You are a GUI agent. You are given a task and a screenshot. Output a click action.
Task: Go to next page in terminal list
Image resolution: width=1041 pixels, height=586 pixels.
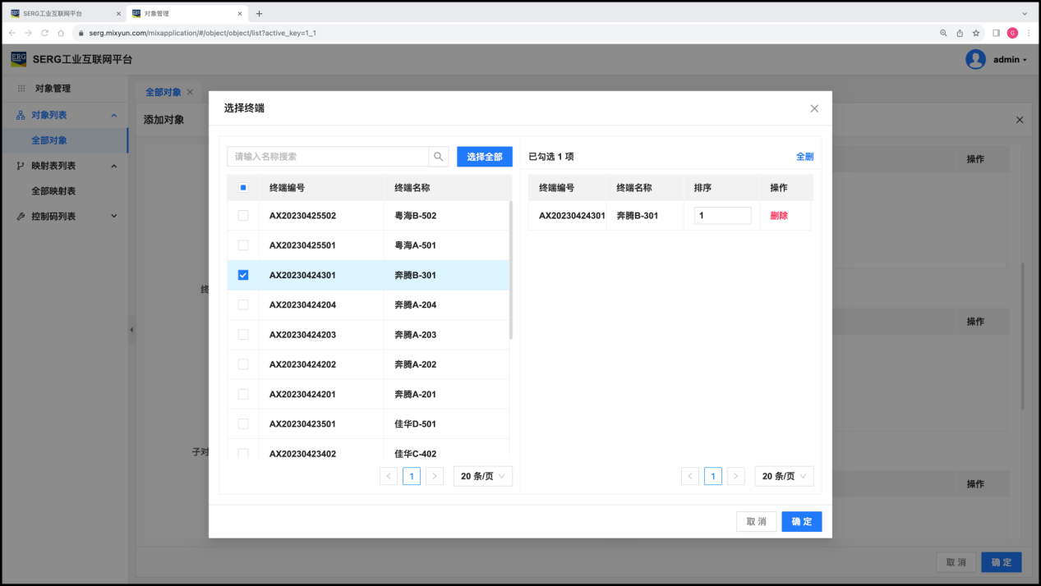coord(435,476)
